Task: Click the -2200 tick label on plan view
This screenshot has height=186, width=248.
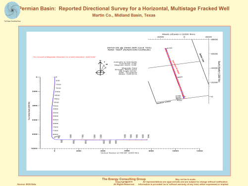Action: [160, 37]
